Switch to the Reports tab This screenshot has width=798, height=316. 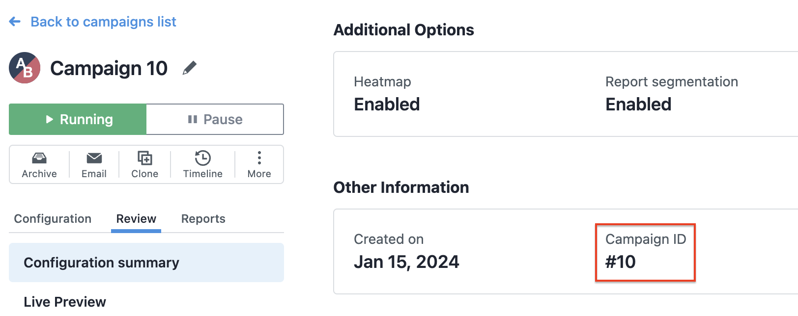203,219
